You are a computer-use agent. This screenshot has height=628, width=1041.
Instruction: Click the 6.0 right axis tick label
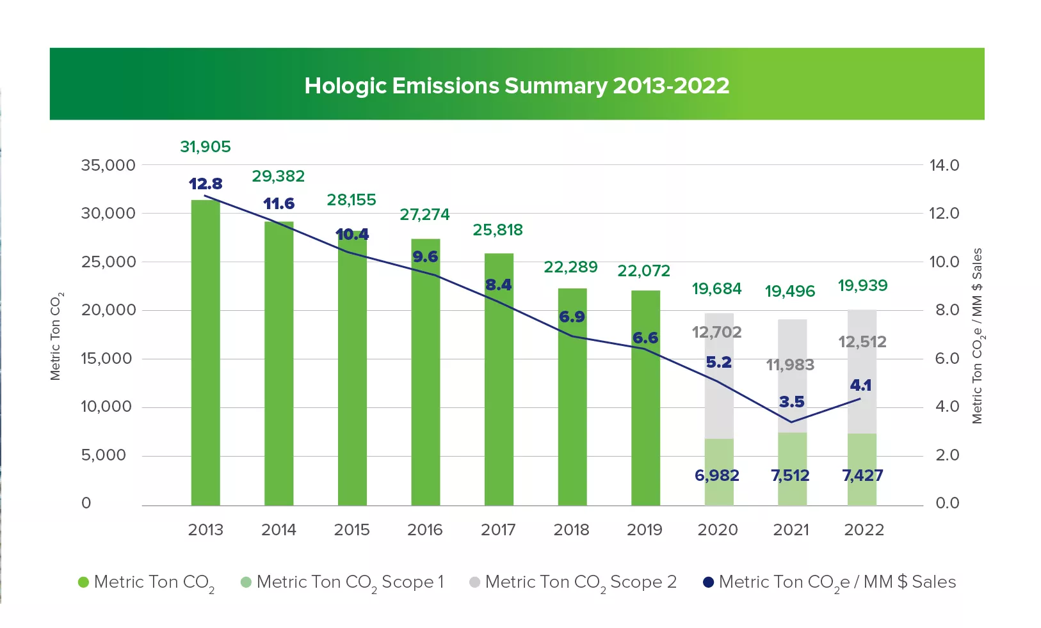947,359
